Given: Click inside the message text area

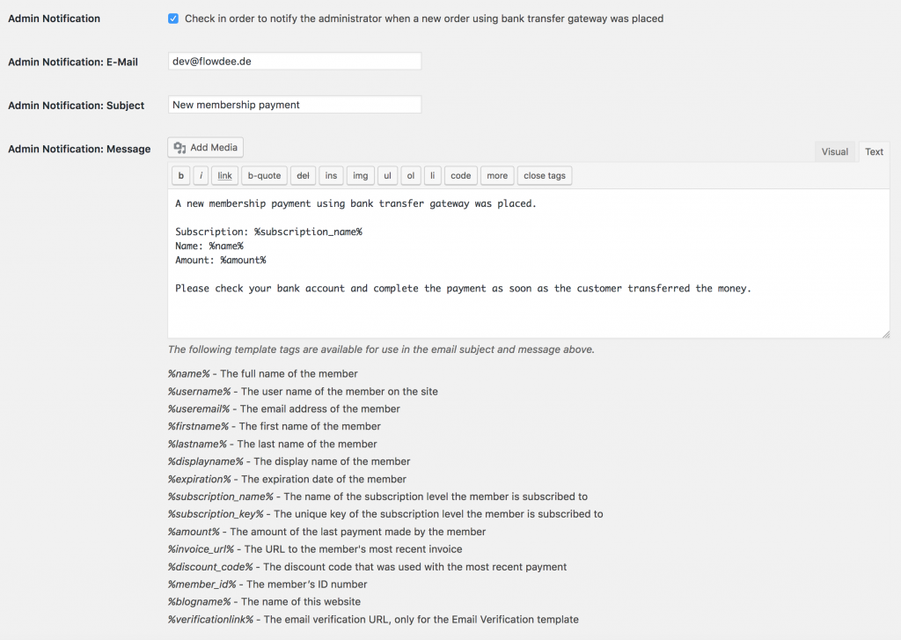Looking at the screenshot, I should pos(529,263).
